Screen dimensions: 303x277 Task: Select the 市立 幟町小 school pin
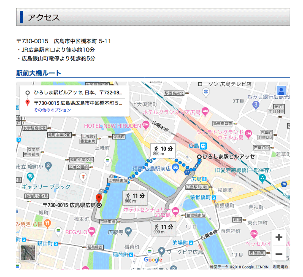click(48, 166)
